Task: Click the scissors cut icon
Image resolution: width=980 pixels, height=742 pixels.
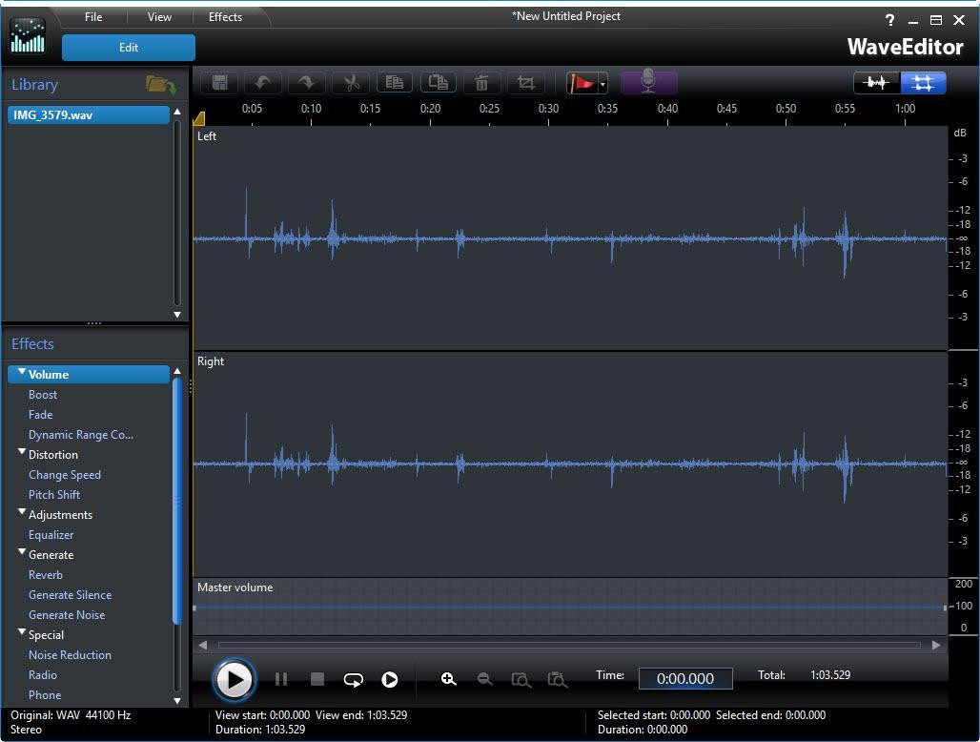Action: [x=351, y=83]
